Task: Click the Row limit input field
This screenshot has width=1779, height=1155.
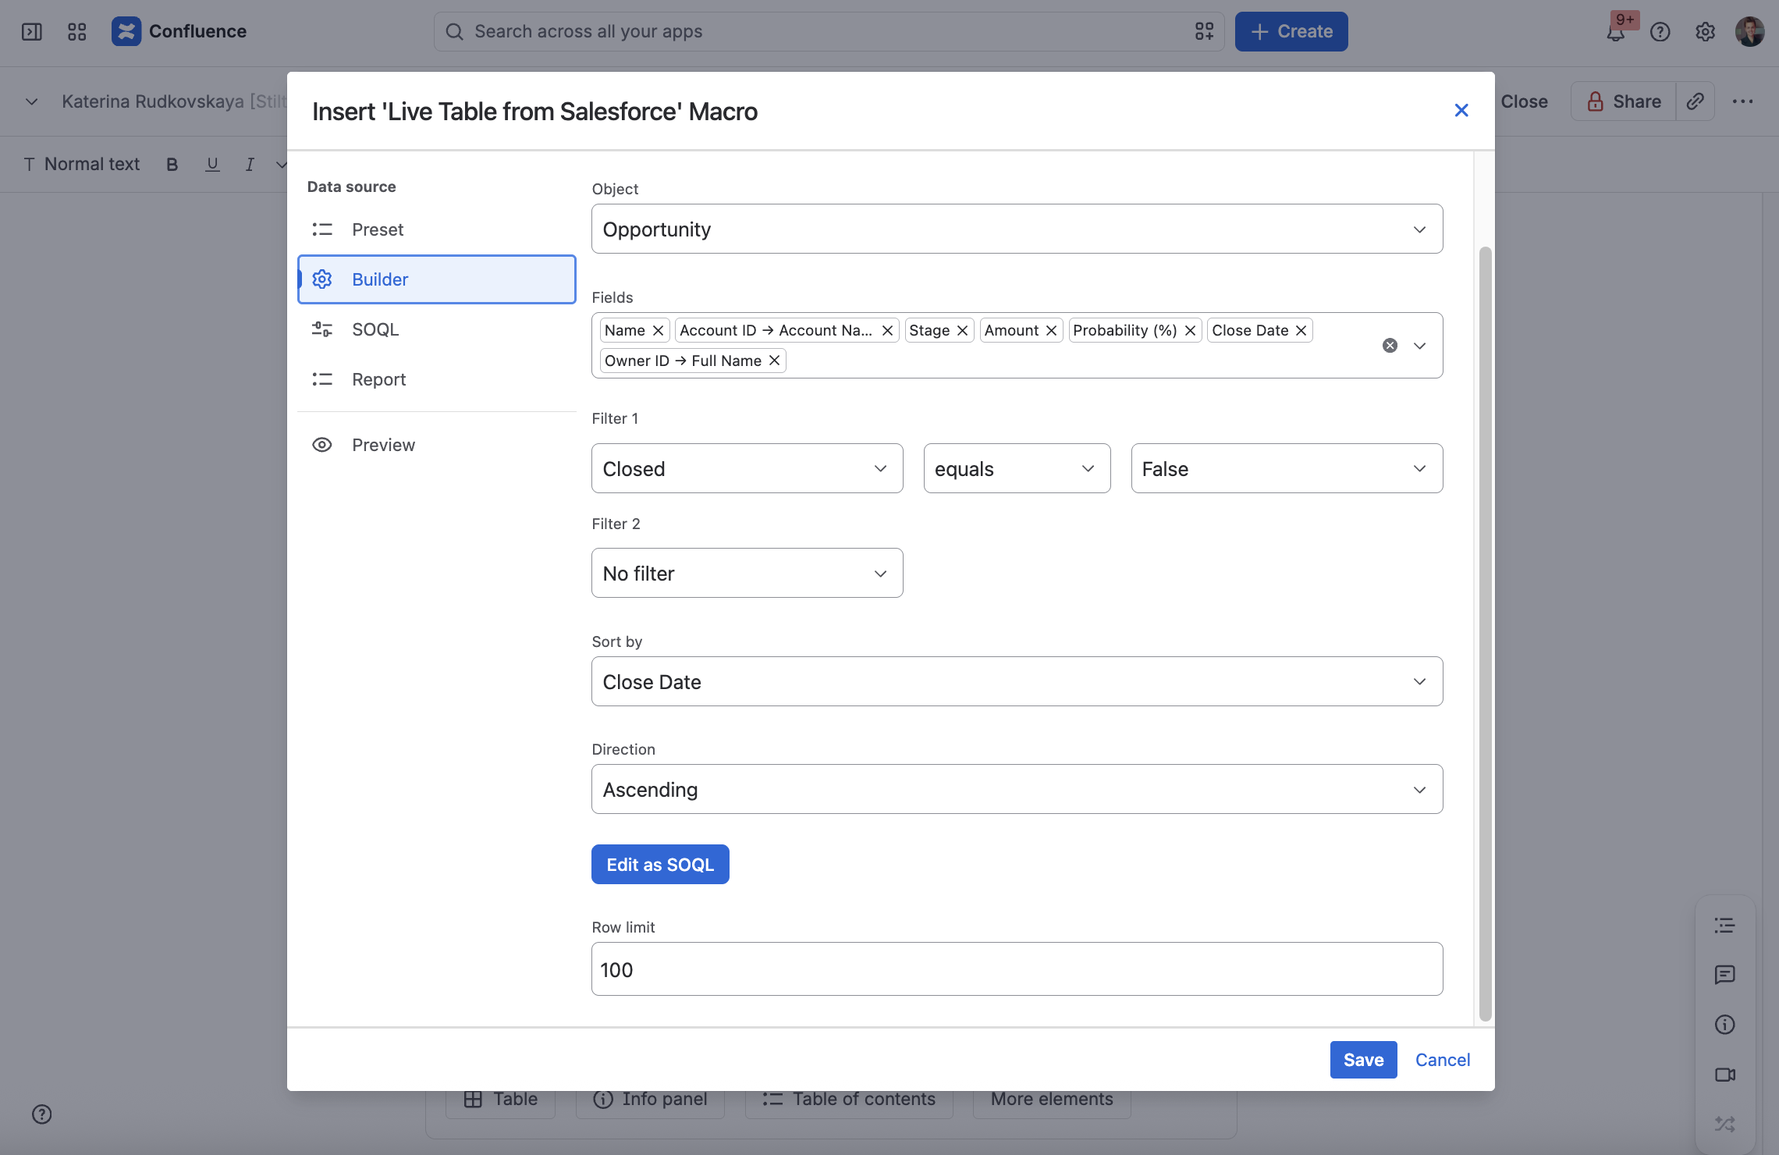Action: (x=1017, y=969)
